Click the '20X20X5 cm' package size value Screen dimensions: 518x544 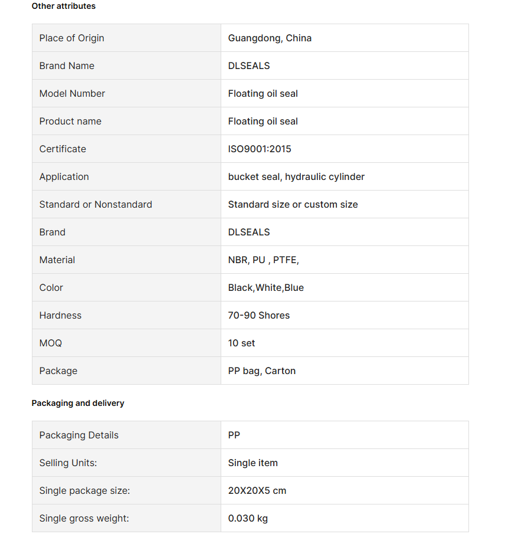point(257,490)
